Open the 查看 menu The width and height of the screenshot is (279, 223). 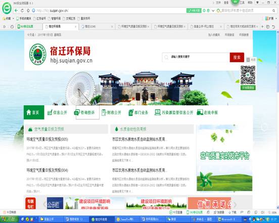click(226, 3)
